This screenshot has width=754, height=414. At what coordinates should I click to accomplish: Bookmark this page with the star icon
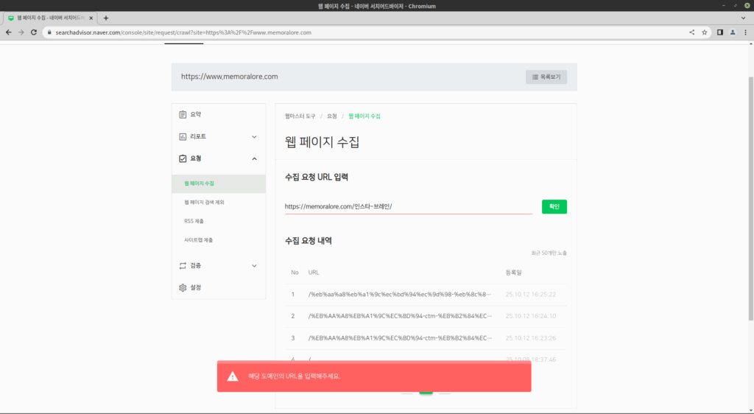click(x=705, y=32)
